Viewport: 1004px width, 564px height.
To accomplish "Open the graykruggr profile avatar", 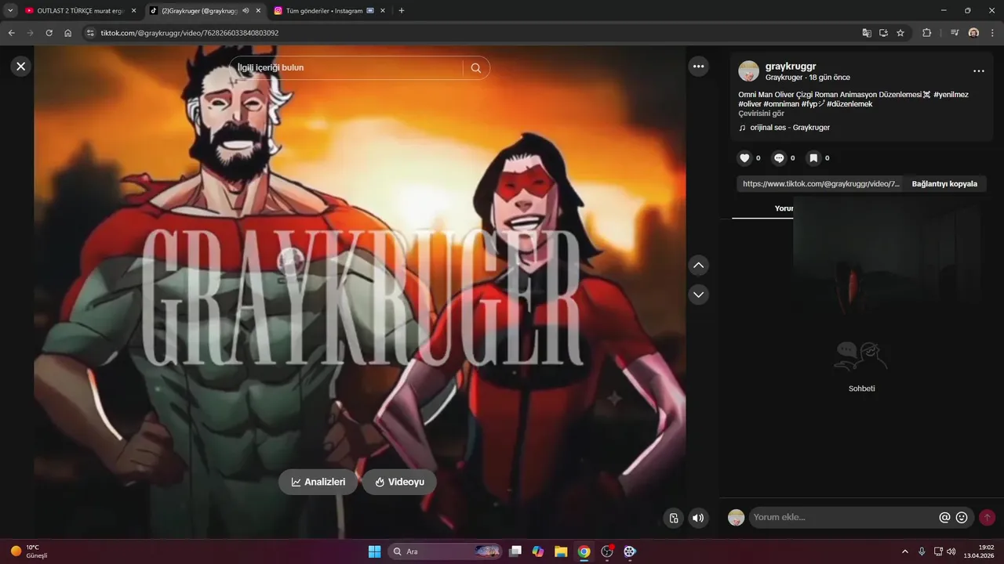I will 749,71.
